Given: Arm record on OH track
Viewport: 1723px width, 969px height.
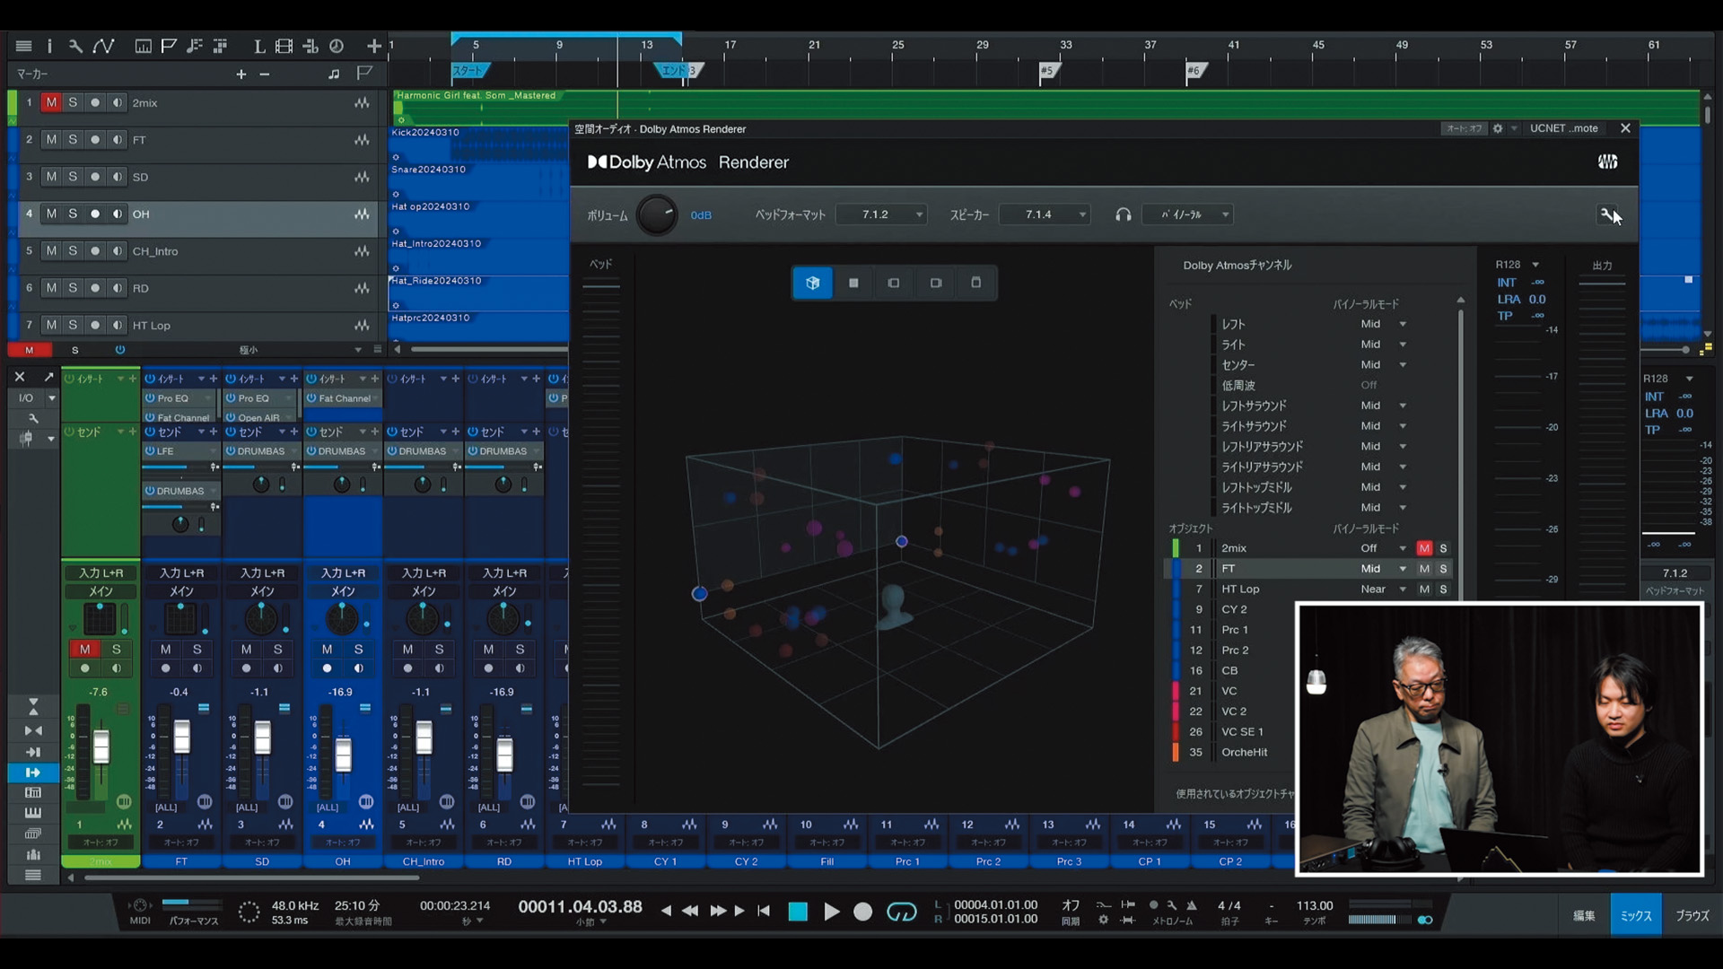Looking at the screenshot, I should tap(95, 214).
